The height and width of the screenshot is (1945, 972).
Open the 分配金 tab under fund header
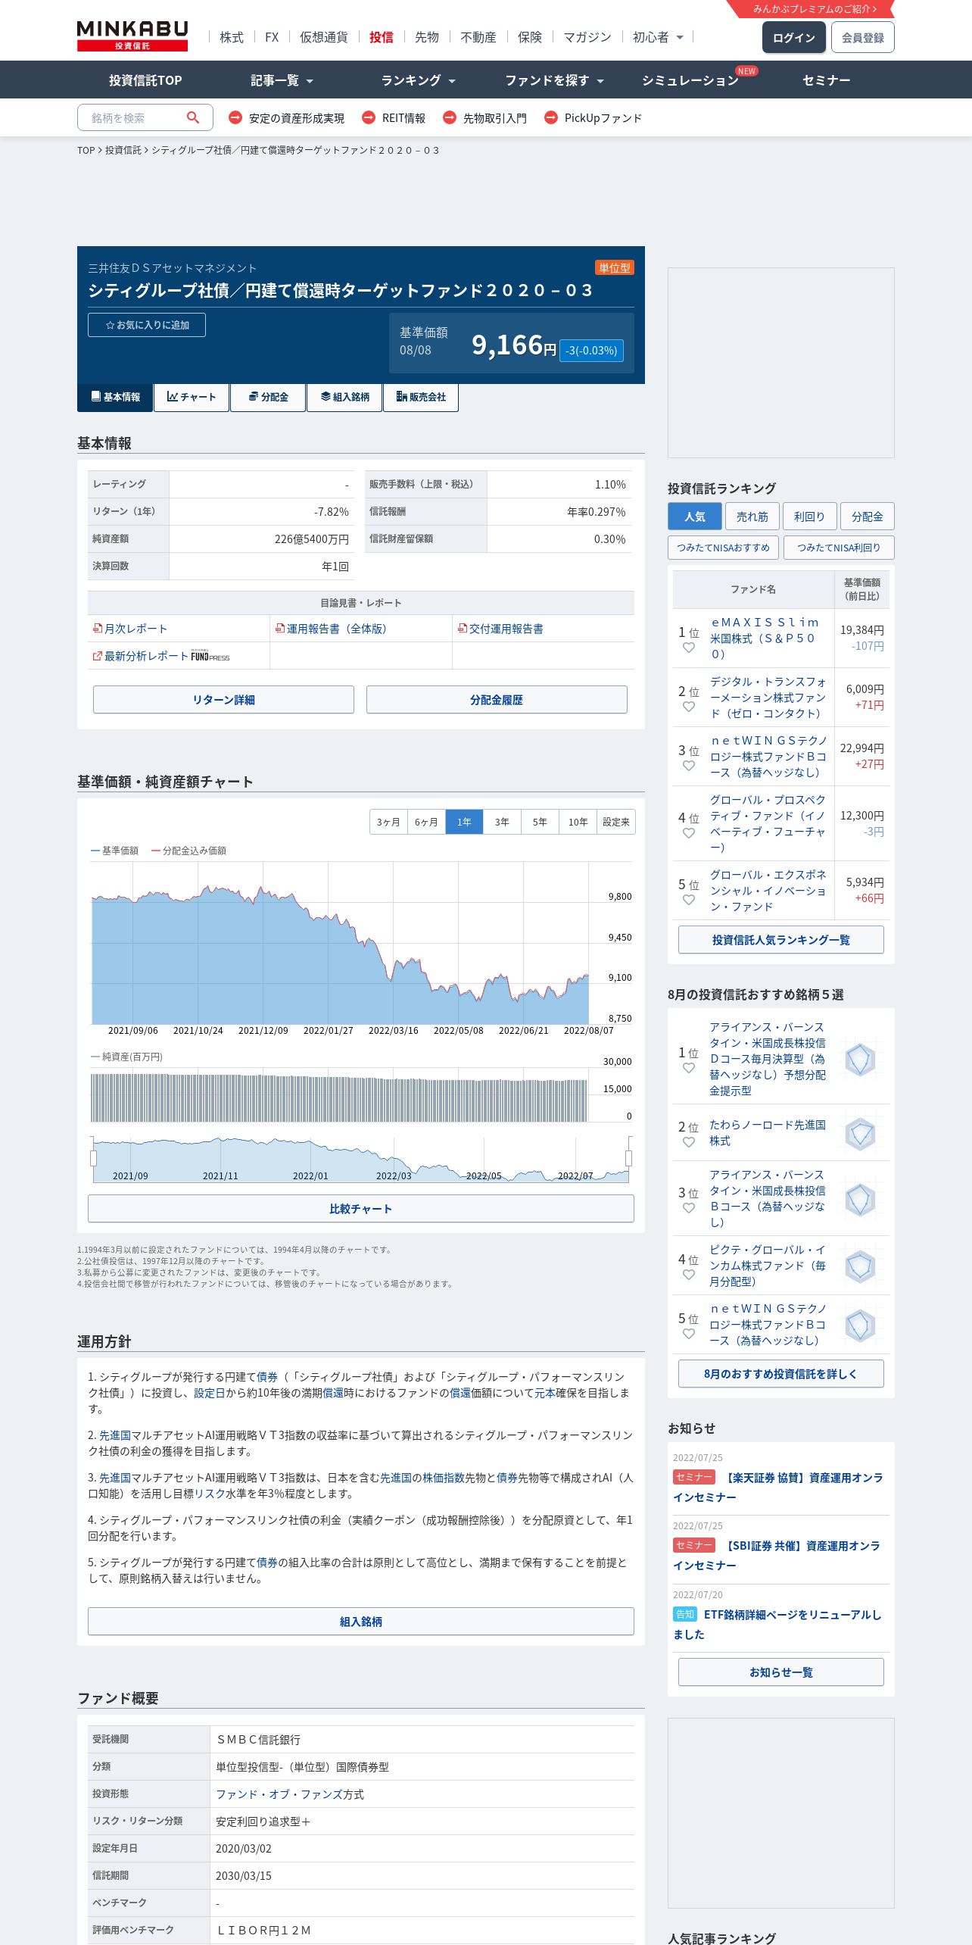point(268,397)
